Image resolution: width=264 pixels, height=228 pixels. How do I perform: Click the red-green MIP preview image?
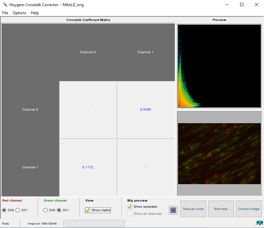click(219, 154)
